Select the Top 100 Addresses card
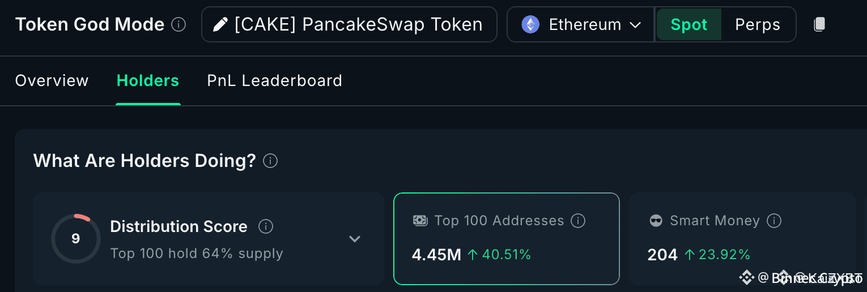This screenshot has height=292, width=867. (x=506, y=239)
